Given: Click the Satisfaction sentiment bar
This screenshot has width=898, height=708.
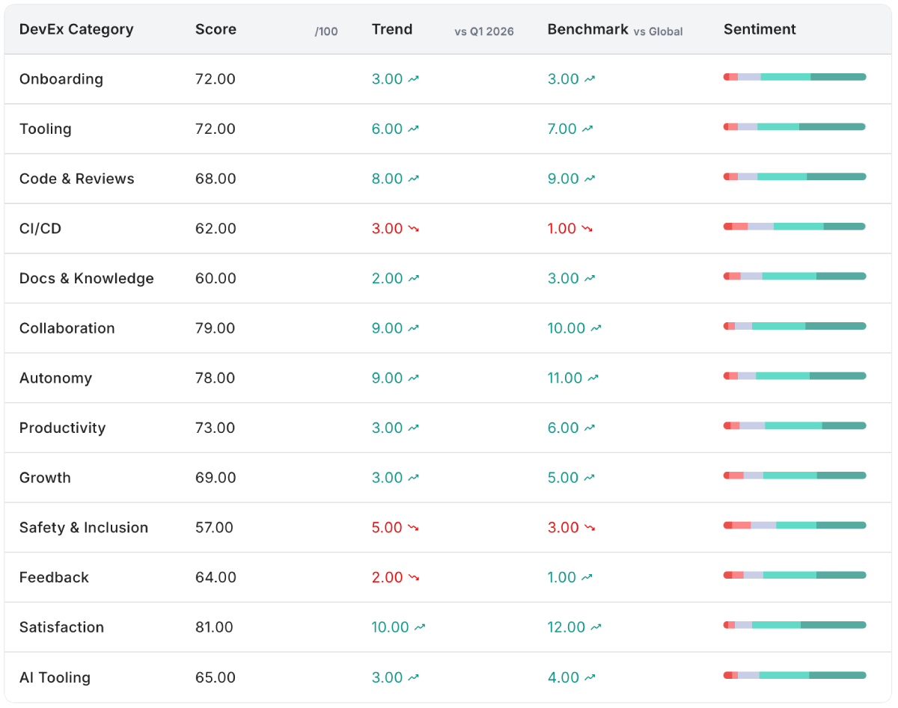Looking at the screenshot, I should (795, 625).
